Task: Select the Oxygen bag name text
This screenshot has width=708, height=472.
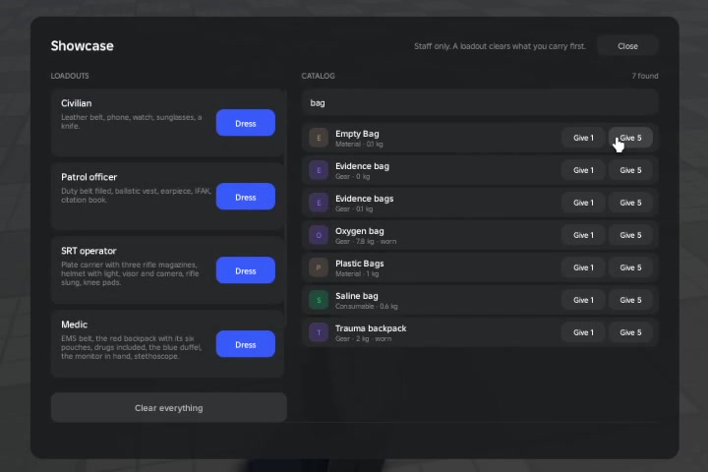Action: point(360,231)
